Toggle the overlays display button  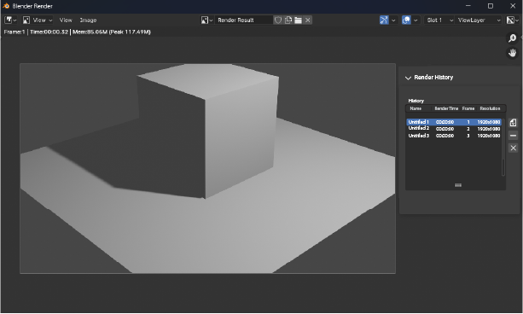click(406, 20)
